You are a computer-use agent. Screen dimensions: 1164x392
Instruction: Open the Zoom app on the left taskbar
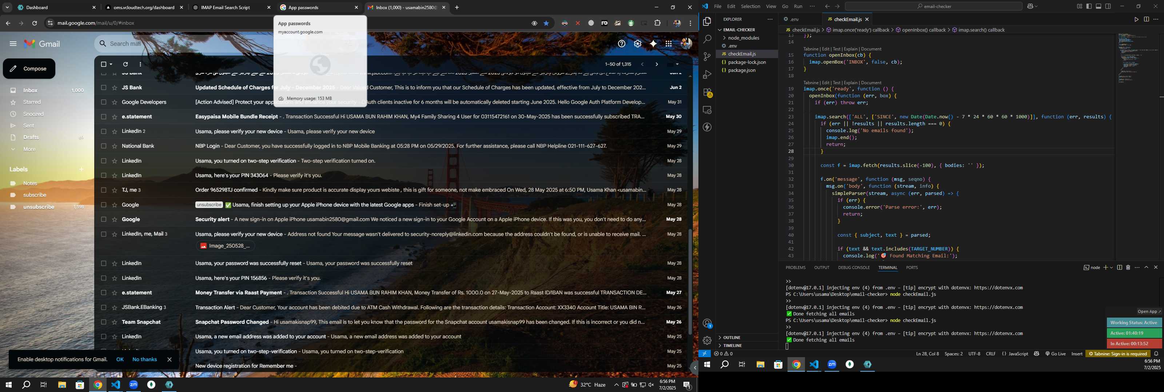(x=134, y=385)
